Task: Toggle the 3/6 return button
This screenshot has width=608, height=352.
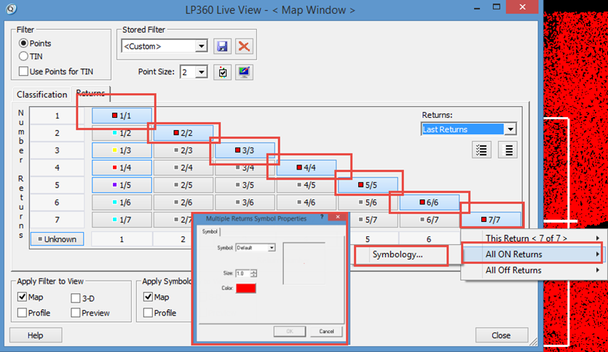Action: point(245,202)
